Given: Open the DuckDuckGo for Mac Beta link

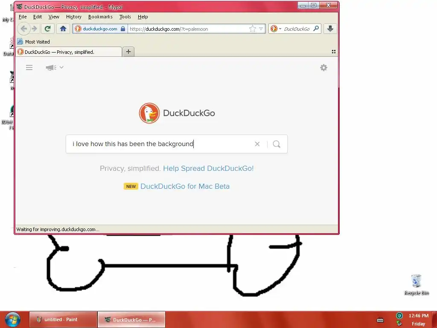Looking at the screenshot, I should [185, 186].
